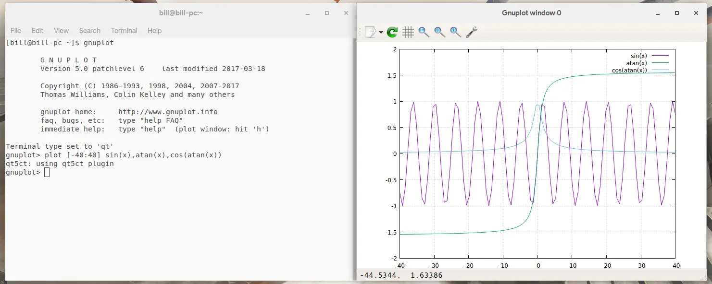Click the purple sin(x) legend line sample

point(660,56)
